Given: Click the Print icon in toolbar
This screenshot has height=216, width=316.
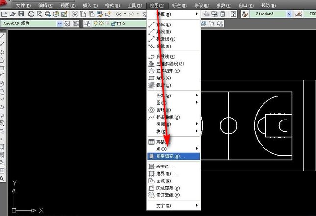Looking at the screenshot, I should [31, 14].
